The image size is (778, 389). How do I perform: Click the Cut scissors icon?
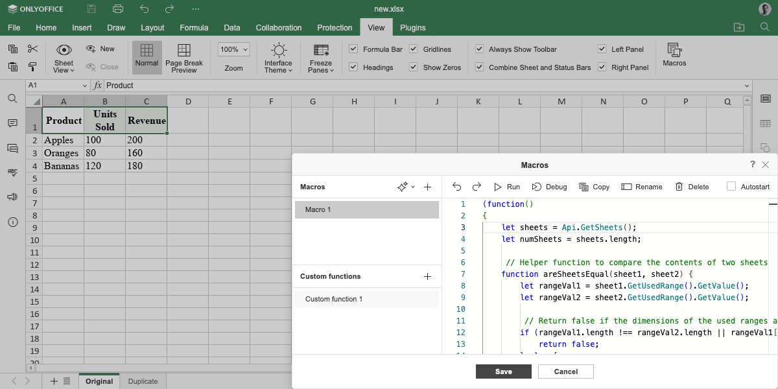pos(33,49)
